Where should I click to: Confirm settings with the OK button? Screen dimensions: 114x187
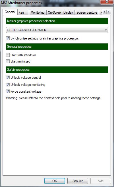pos(55,181)
